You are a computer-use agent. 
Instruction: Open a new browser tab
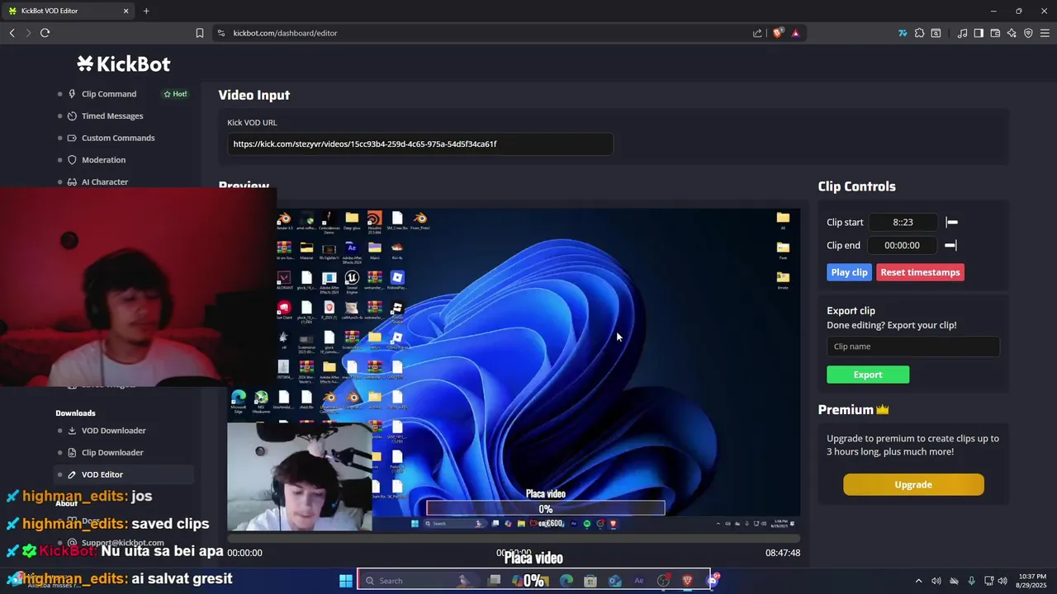pos(146,11)
